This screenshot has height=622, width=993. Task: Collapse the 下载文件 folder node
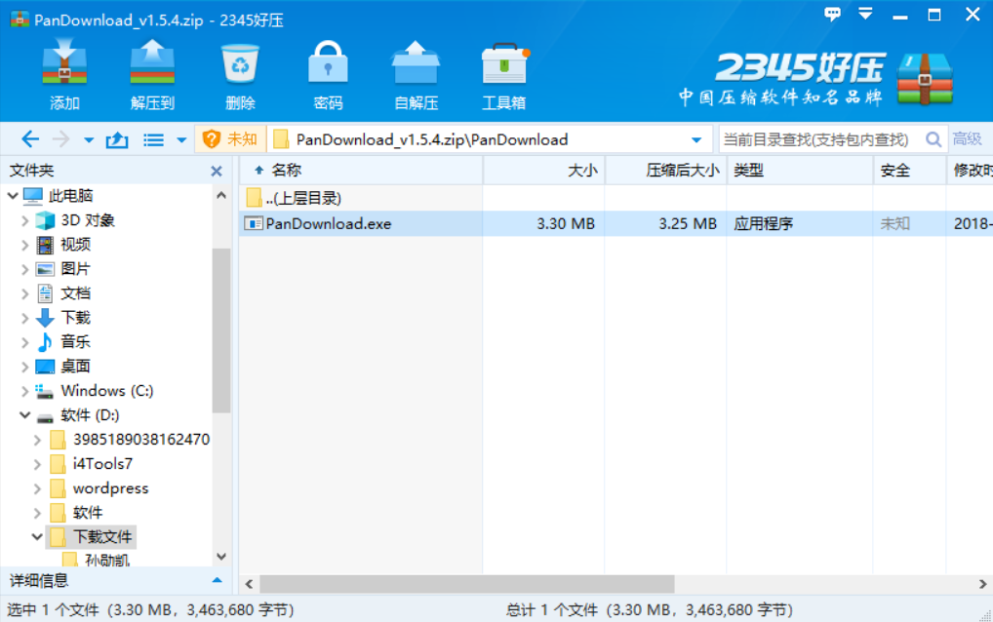point(37,537)
